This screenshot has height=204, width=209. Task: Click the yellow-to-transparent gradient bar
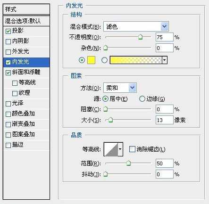tap(136, 60)
